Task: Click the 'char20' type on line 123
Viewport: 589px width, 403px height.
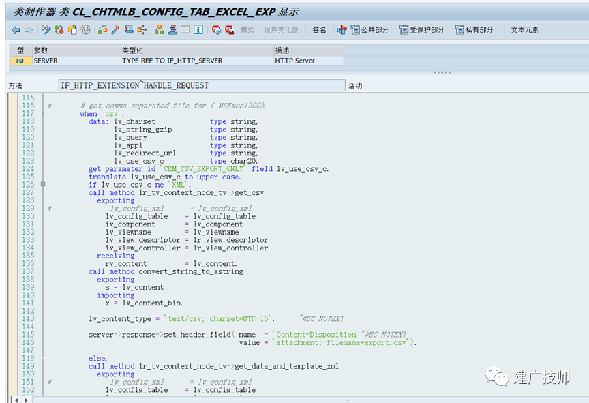Action: [x=244, y=161]
